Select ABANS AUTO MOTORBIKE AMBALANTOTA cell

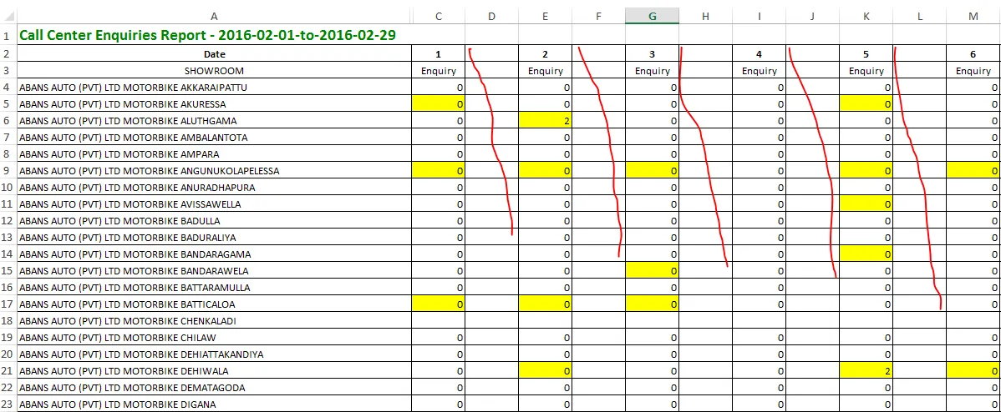click(x=214, y=137)
